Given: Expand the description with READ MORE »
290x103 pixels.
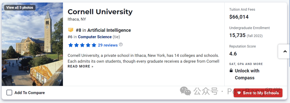Looking at the screenshot, I should [81, 67].
